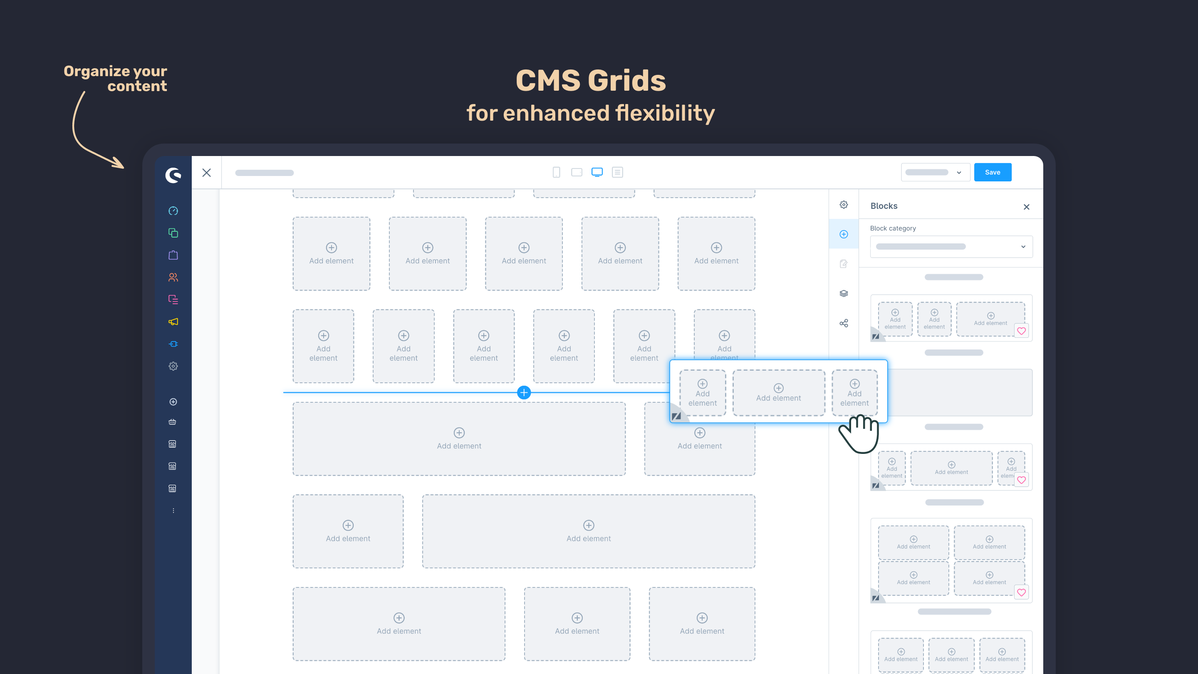Add element in large left slot of bottom row
This screenshot has height=674, width=1198.
pyautogui.click(x=399, y=624)
